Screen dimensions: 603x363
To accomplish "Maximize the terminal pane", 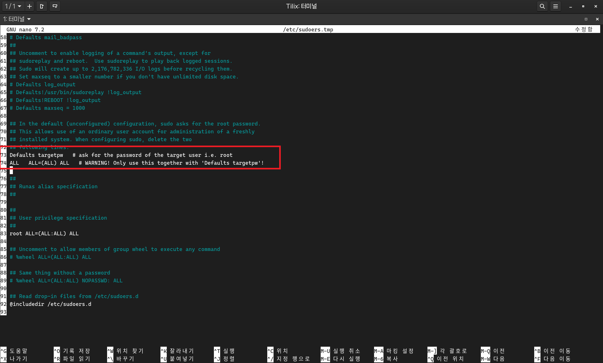I will click(x=586, y=19).
